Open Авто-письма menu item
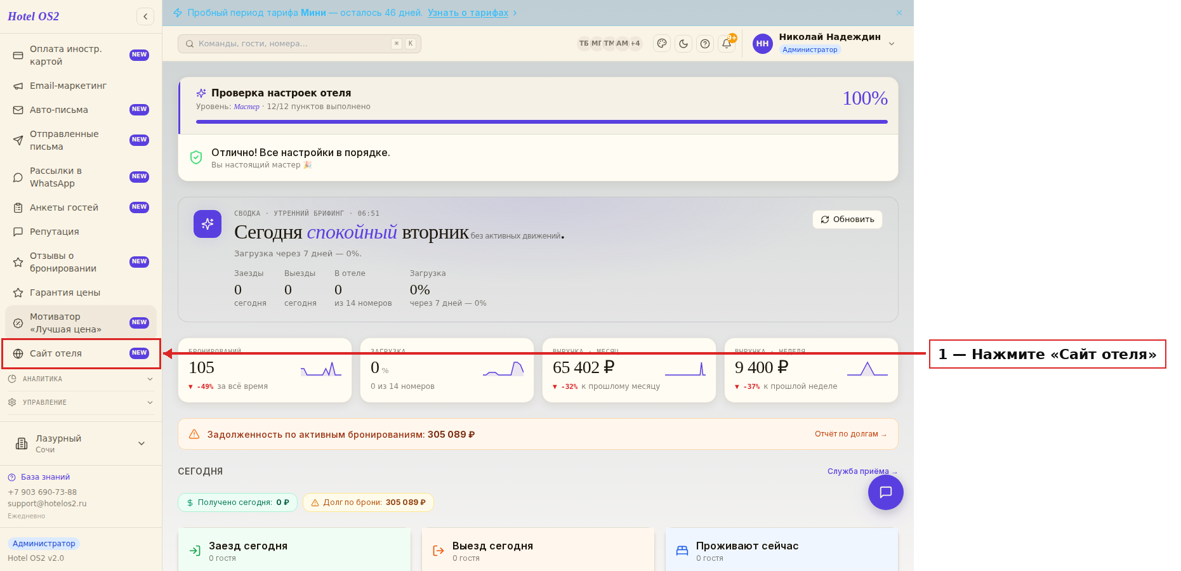This screenshot has width=1181, height=571. click(x=81, y=110)
